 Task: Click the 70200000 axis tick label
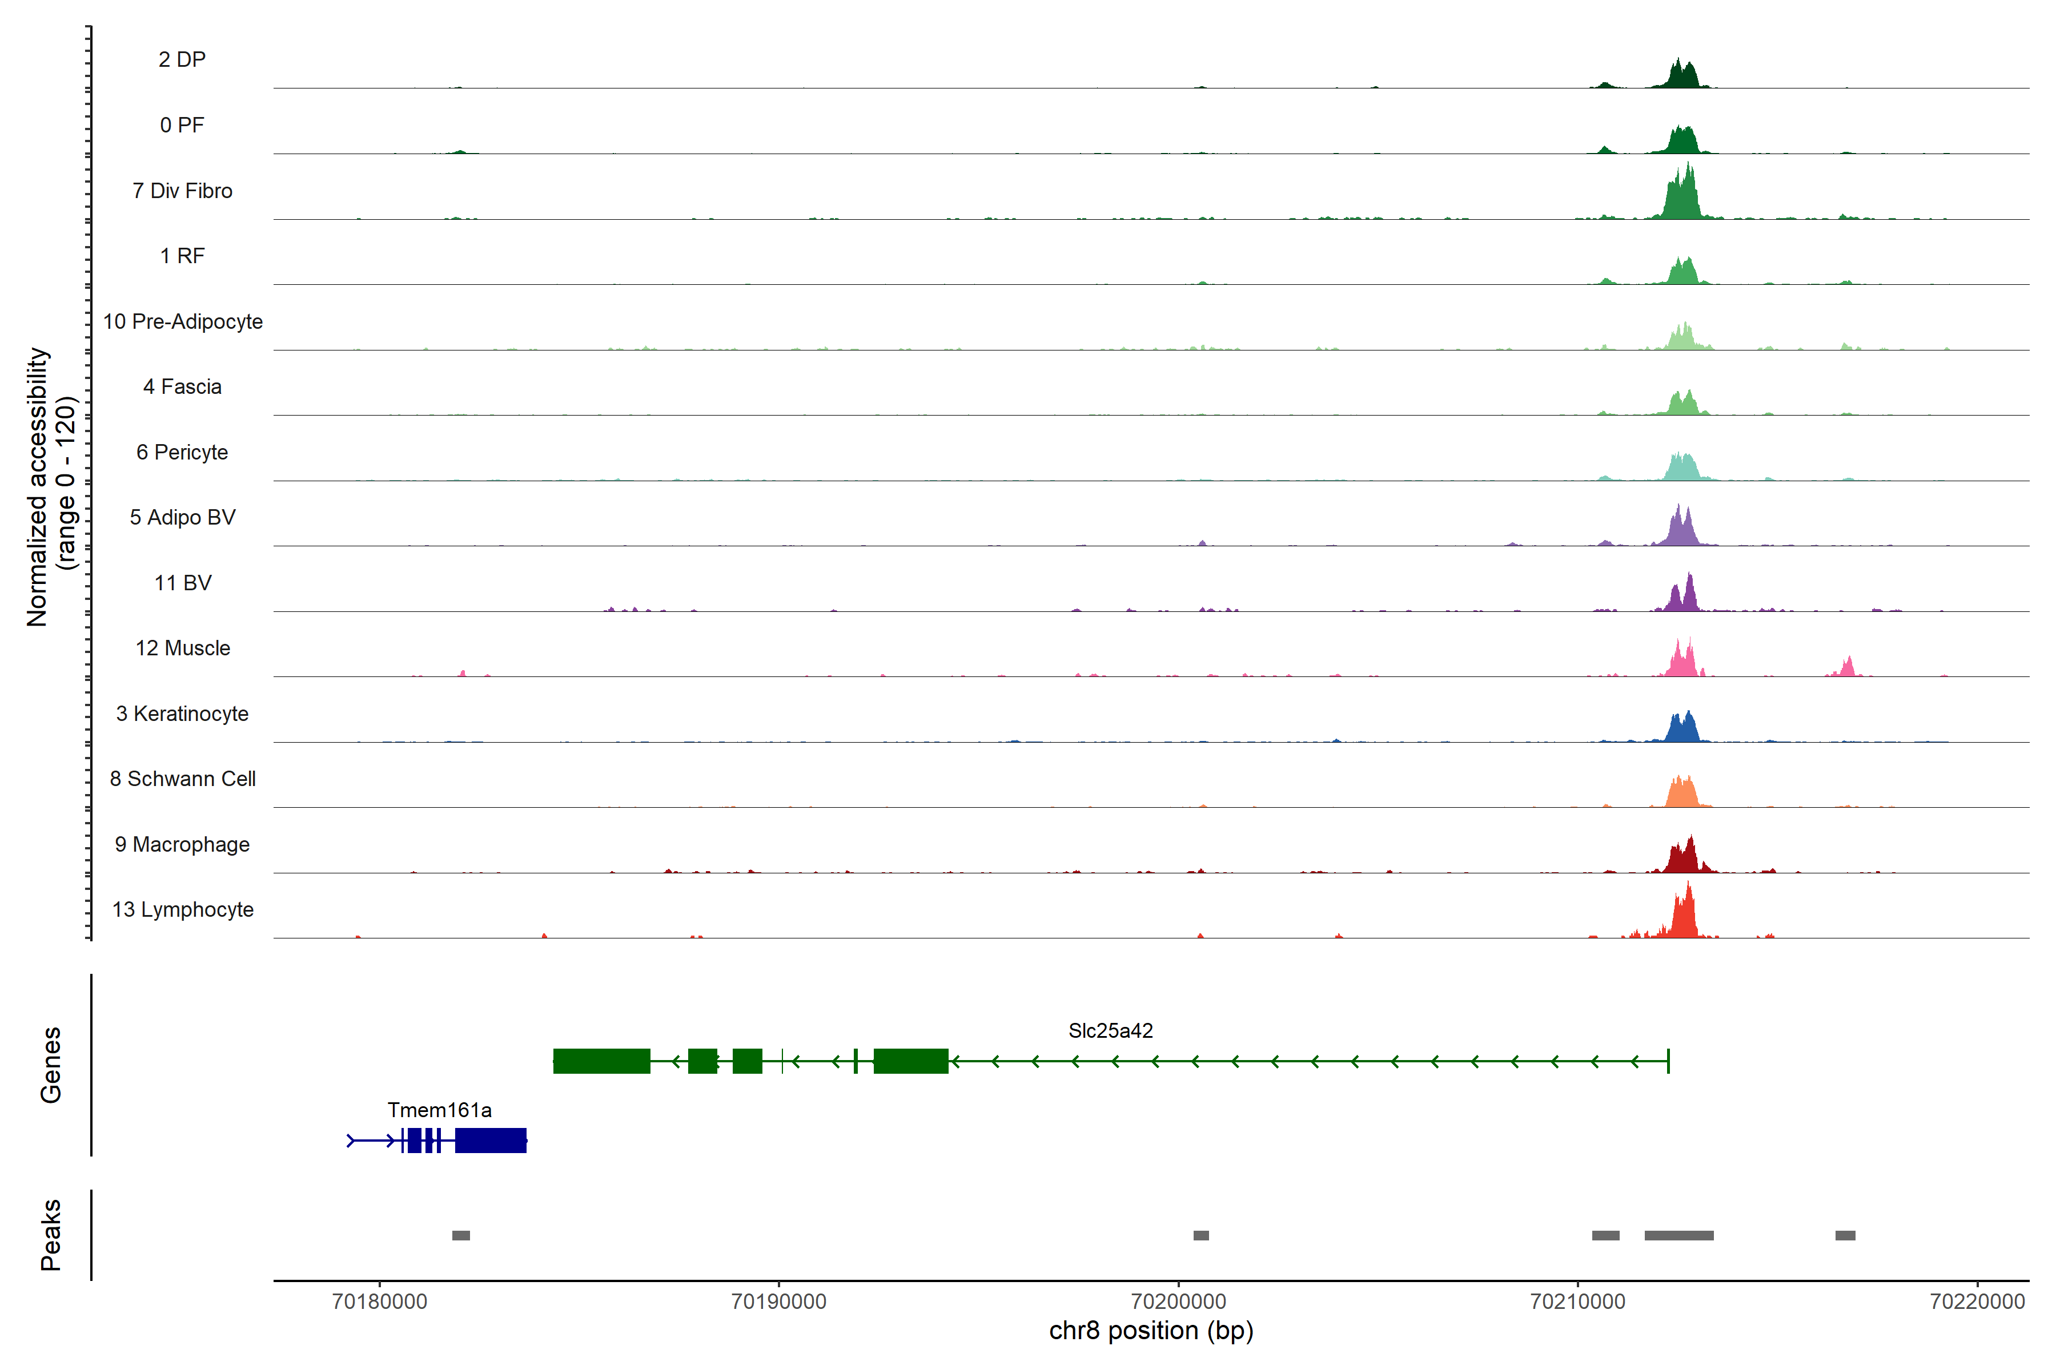point(1178,1301)
